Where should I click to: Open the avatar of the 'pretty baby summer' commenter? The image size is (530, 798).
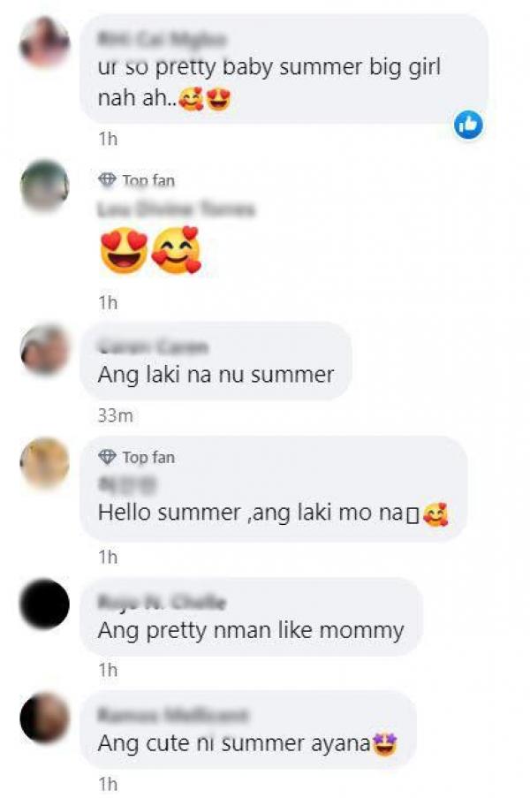tap(45, 42)
